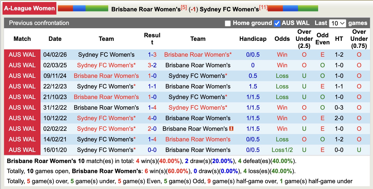Open the Last games count dropdown

tap(337, 23)
